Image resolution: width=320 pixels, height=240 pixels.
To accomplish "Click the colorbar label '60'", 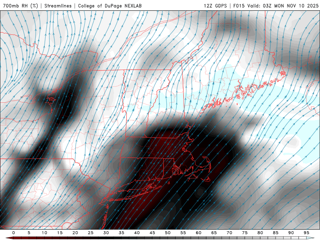I will (x=198, y=233).
